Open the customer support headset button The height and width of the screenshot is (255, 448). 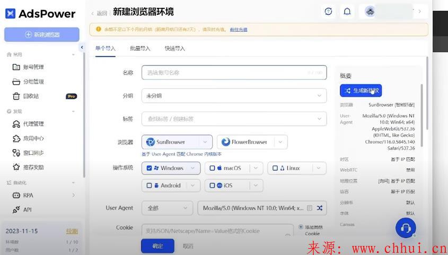(x=406, y=228)
